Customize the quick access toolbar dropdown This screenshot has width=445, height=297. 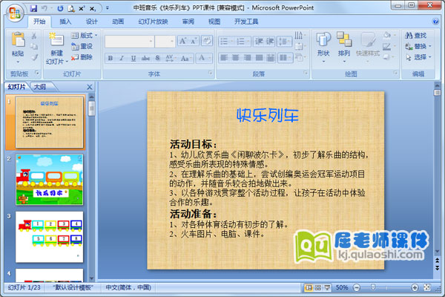tap(108, 8)
